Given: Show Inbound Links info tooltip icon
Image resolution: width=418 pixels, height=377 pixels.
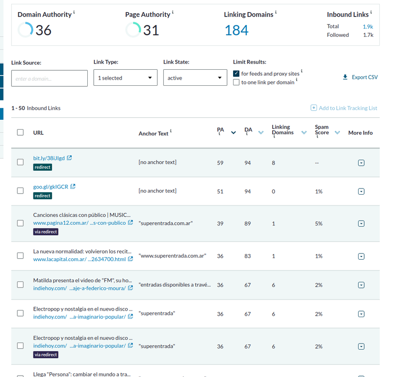Looking at the screenshot, I should [x=371, y=12].
